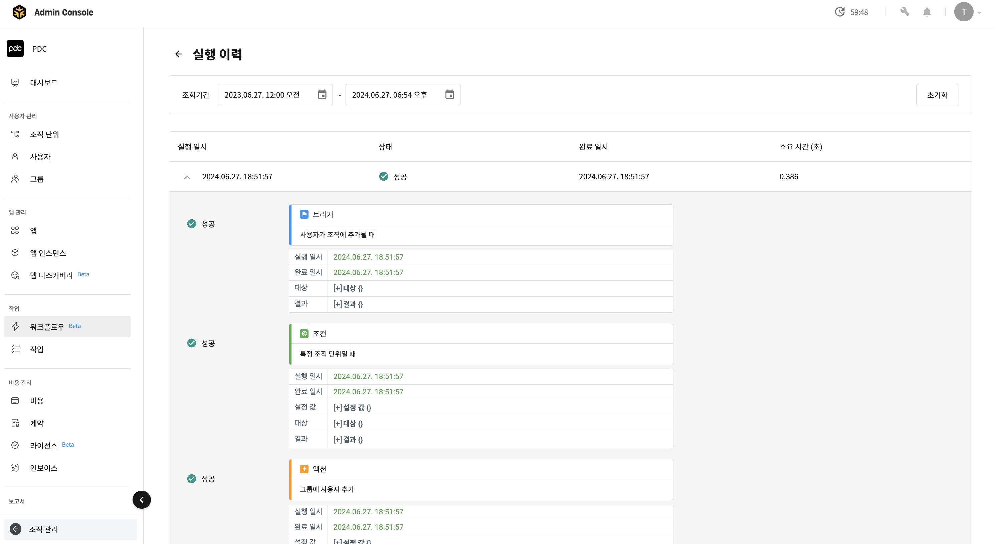The image size is (995, 544).
Task: Click the 상태 column header
Action: click(x=385, y=147)
